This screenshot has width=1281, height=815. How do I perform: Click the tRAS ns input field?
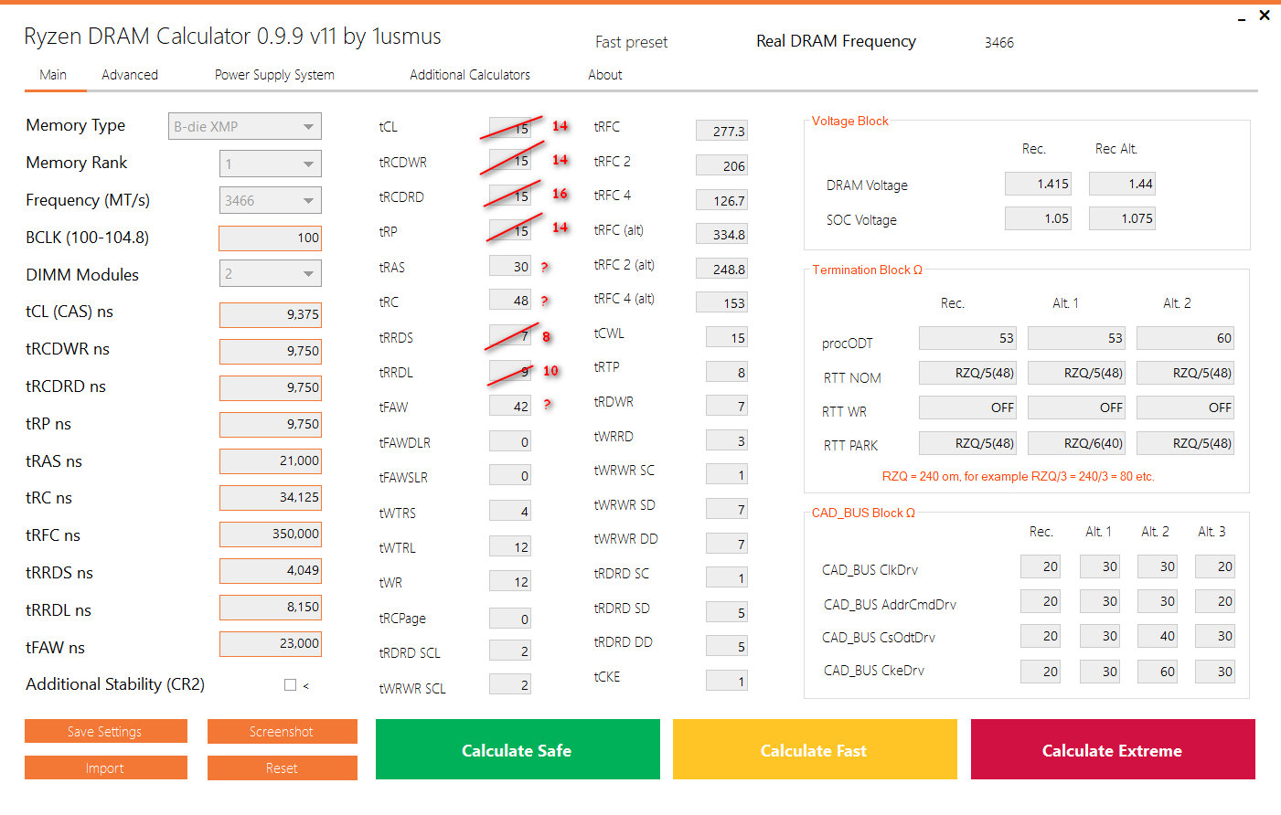click(x=271, y=460)
